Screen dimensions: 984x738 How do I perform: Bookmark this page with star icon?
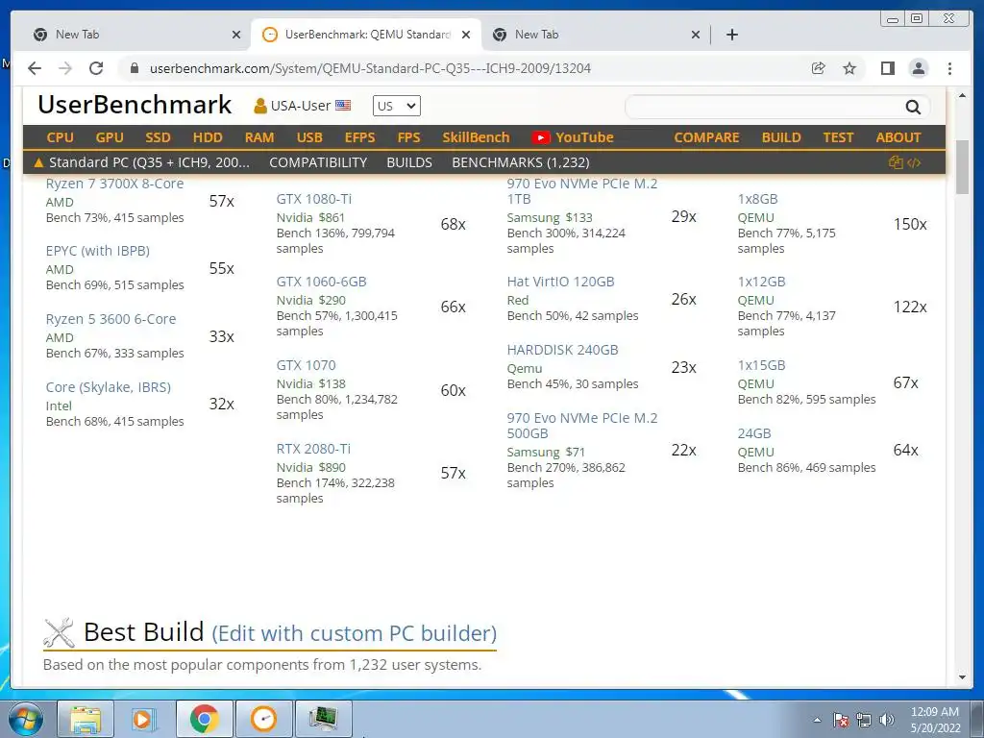[x=849, y=68]
